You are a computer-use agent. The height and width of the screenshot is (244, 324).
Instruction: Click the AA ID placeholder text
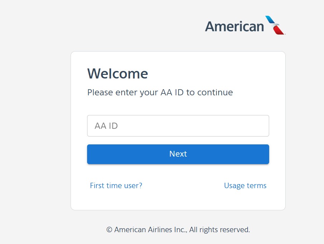[x=106, y=126]
